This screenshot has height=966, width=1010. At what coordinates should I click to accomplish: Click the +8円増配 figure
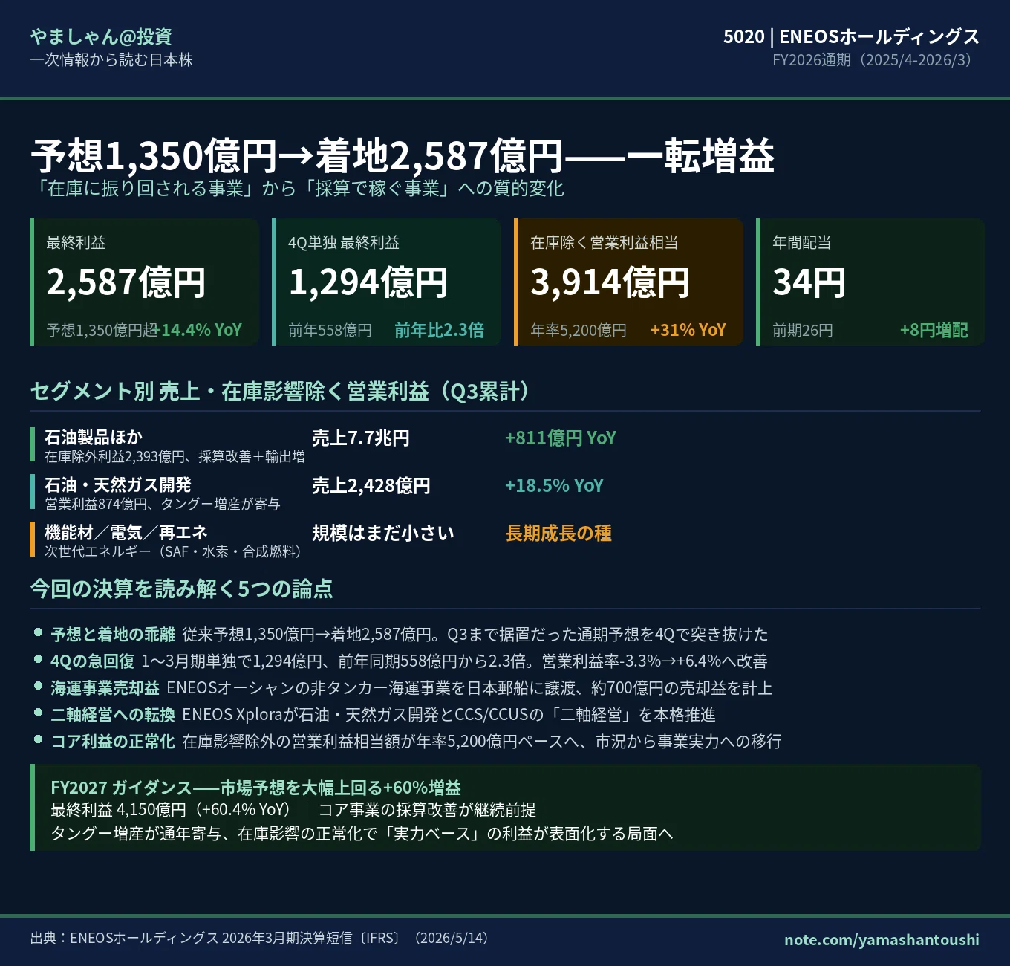(x=934, y=330)
